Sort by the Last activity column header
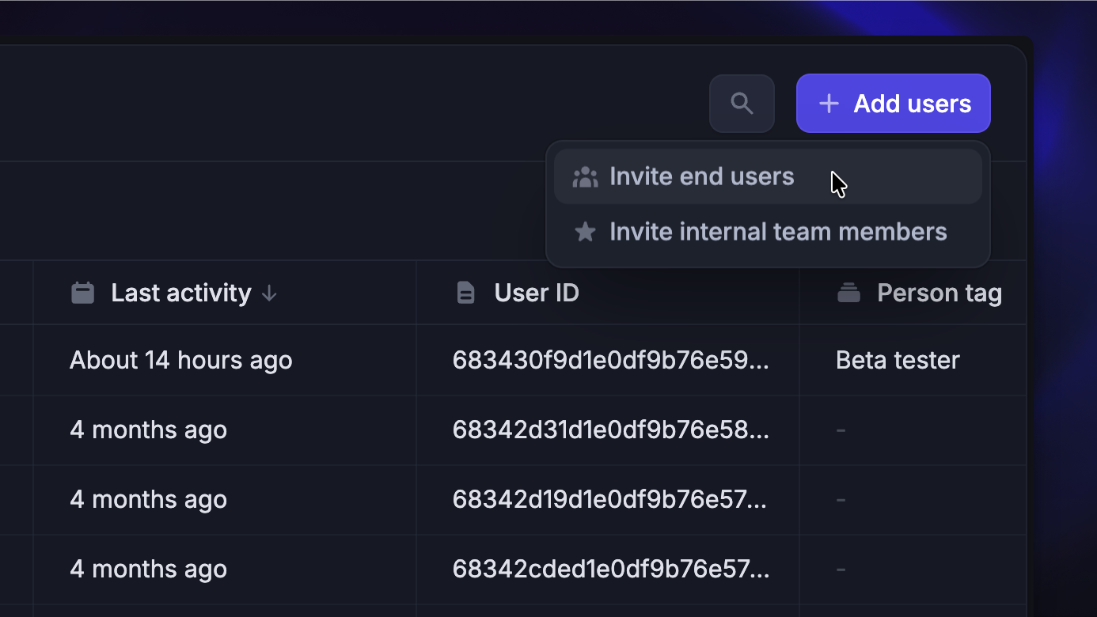The width and height of the screenshot is (1097, 617). coord(180,293)
